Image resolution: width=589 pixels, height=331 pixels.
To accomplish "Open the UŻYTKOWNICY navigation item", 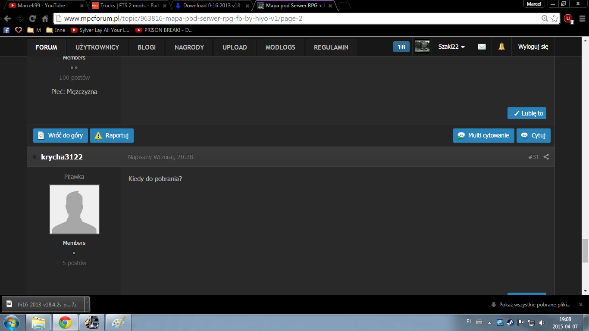I will (97, 47).
